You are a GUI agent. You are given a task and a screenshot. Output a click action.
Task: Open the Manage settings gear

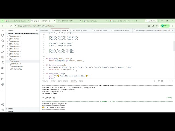point(3,110)
